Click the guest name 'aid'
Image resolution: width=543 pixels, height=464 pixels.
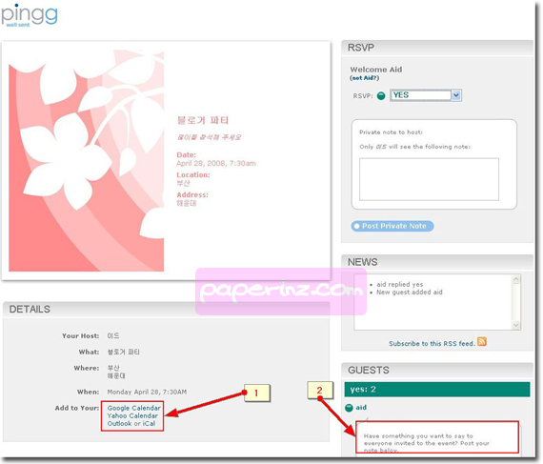coord(361,408)
